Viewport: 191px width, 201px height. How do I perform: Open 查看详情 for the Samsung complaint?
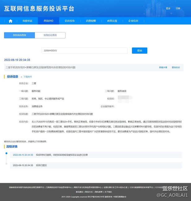(x=163, y=67)
